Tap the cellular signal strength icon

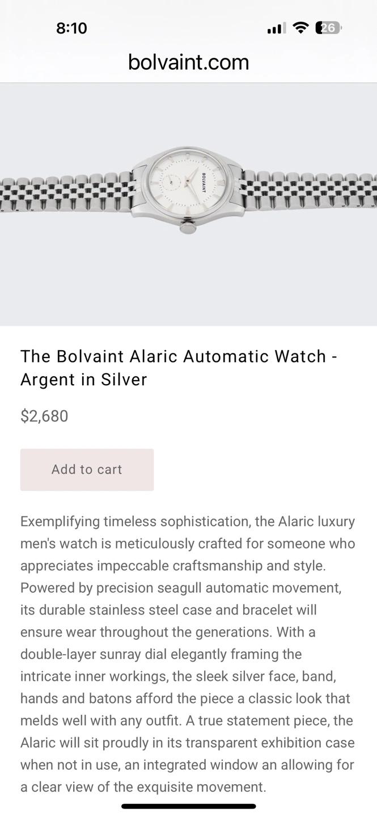(x=276, y=28)
